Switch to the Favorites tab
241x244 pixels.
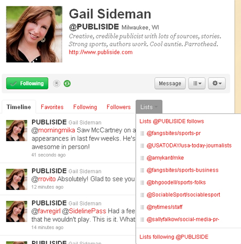[52, 107]
